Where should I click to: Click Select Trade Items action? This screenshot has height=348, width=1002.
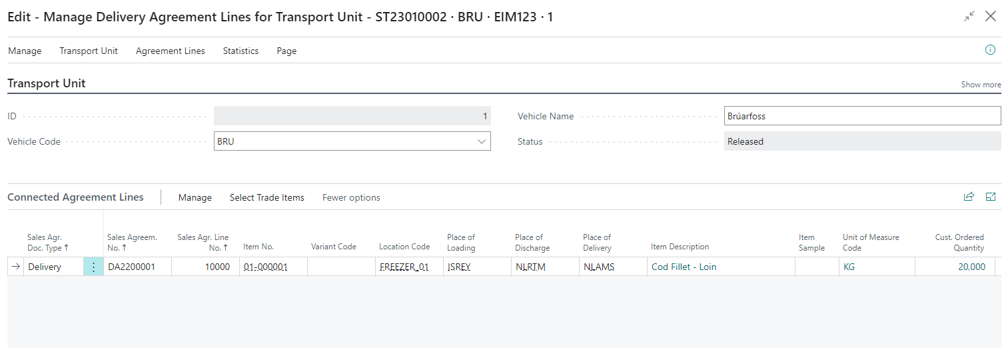[266, 197]
